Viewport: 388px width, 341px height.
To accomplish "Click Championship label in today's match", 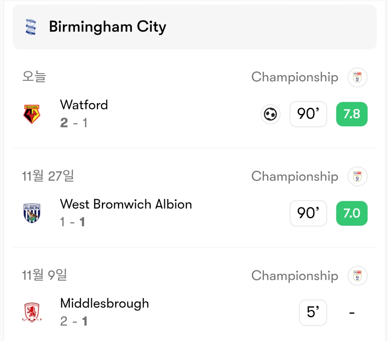I will (294, 77).
